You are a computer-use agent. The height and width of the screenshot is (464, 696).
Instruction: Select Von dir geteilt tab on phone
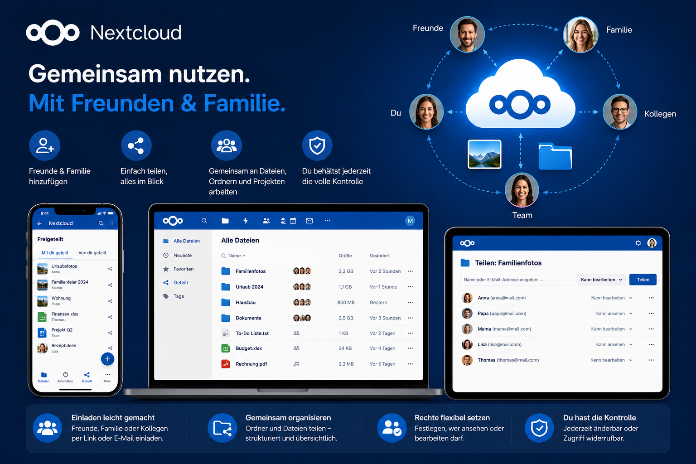pos(92,253)
